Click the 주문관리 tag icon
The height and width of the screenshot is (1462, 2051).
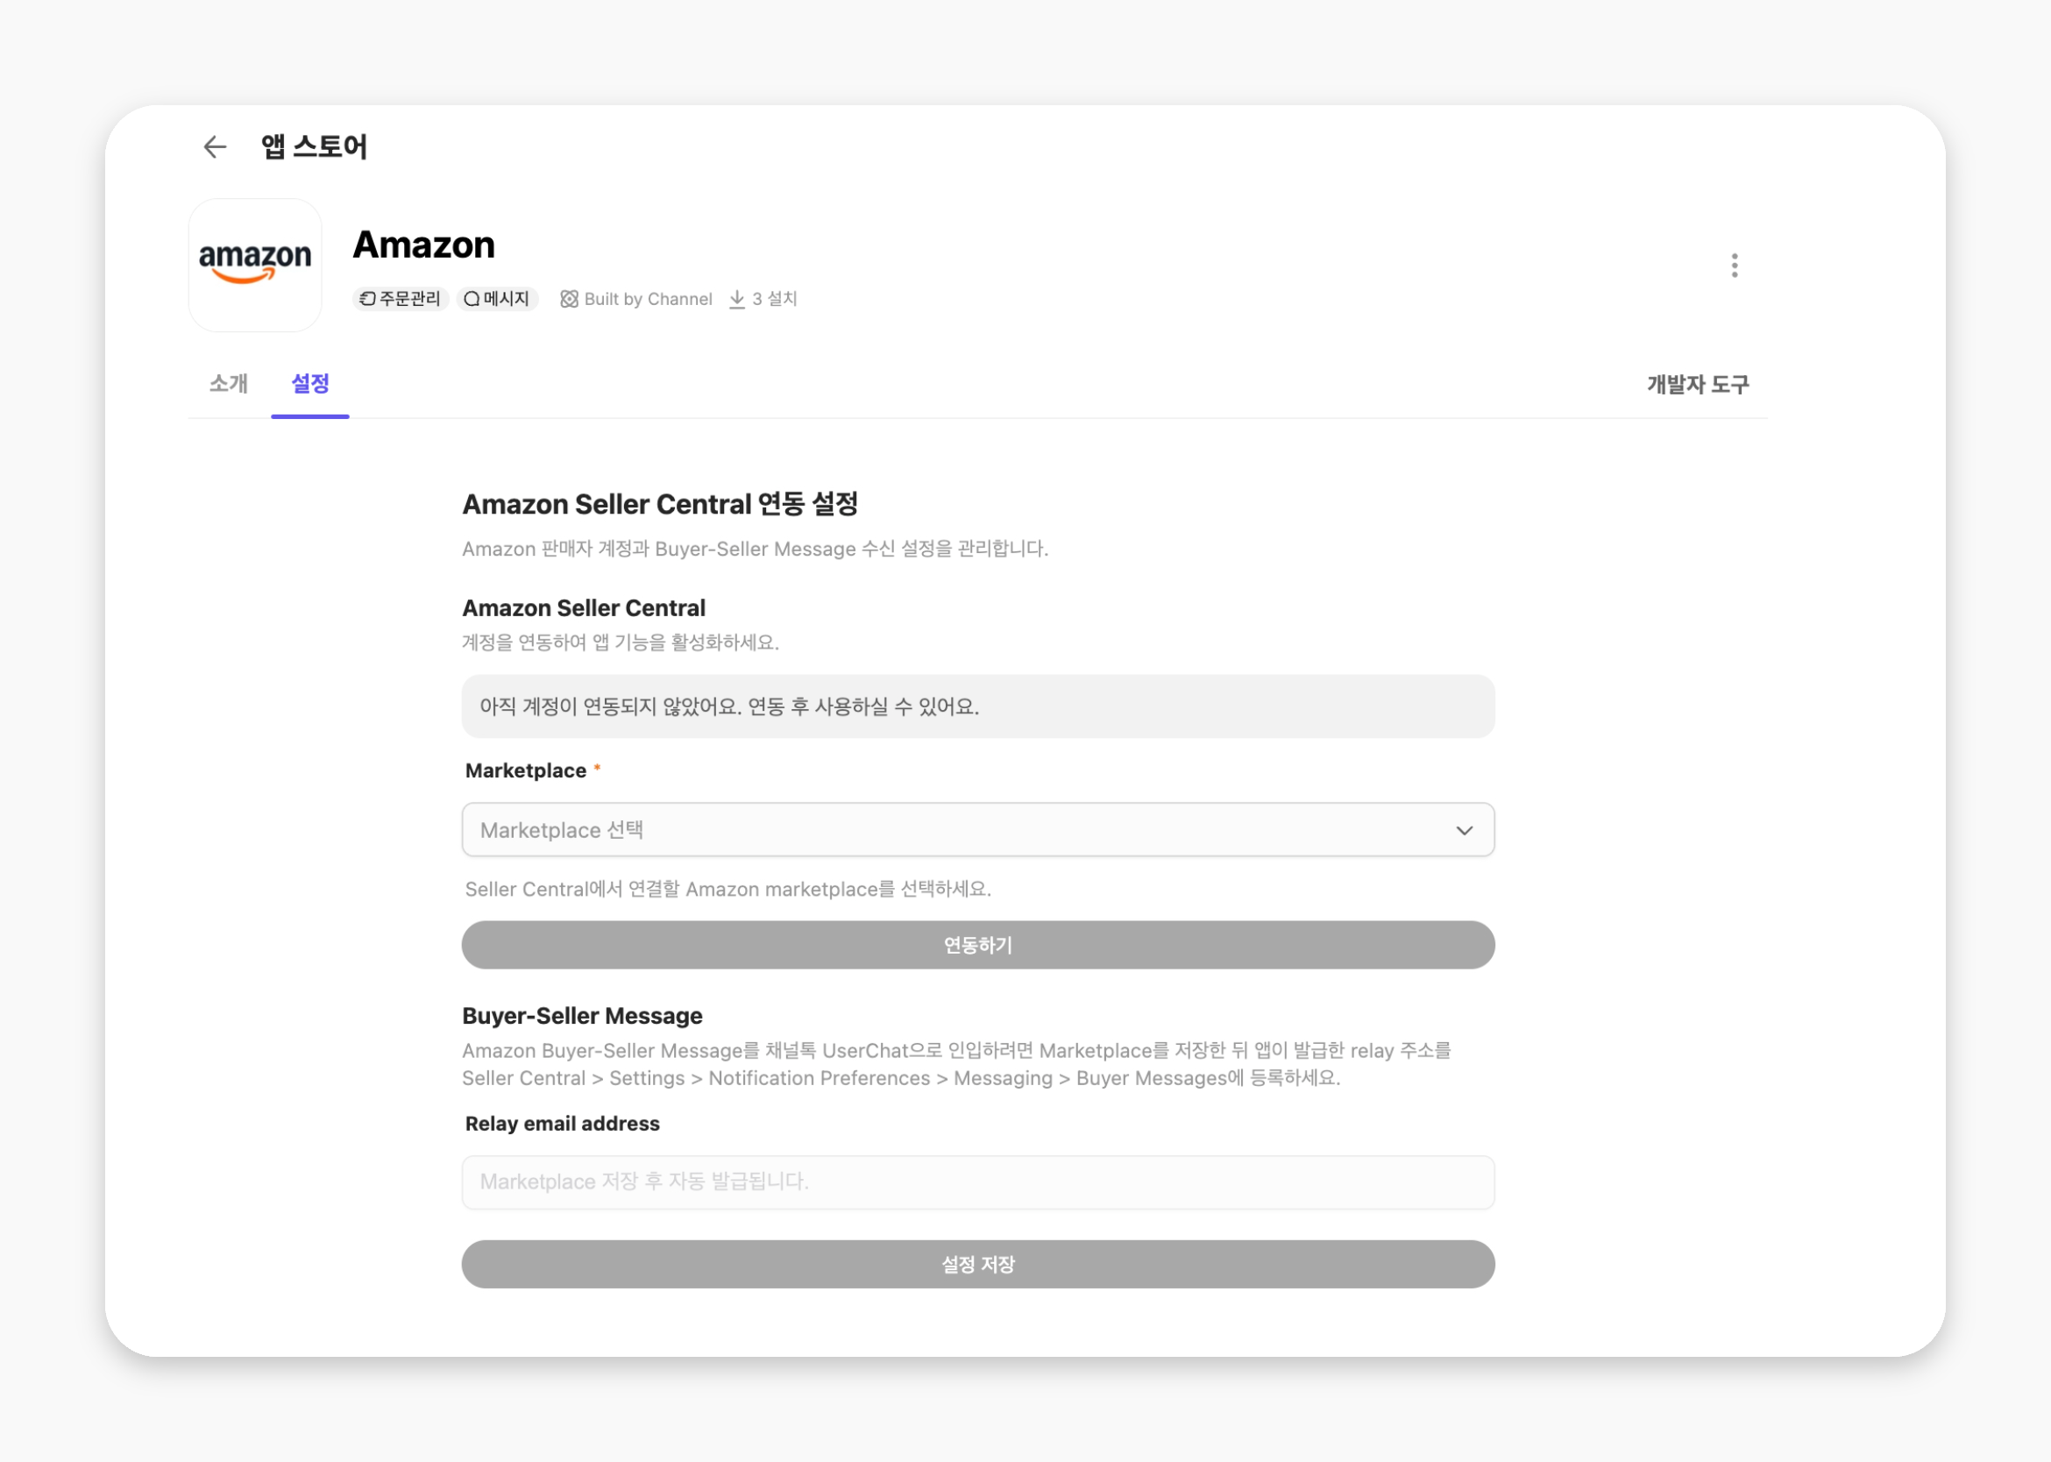click(x=367, y=299)
